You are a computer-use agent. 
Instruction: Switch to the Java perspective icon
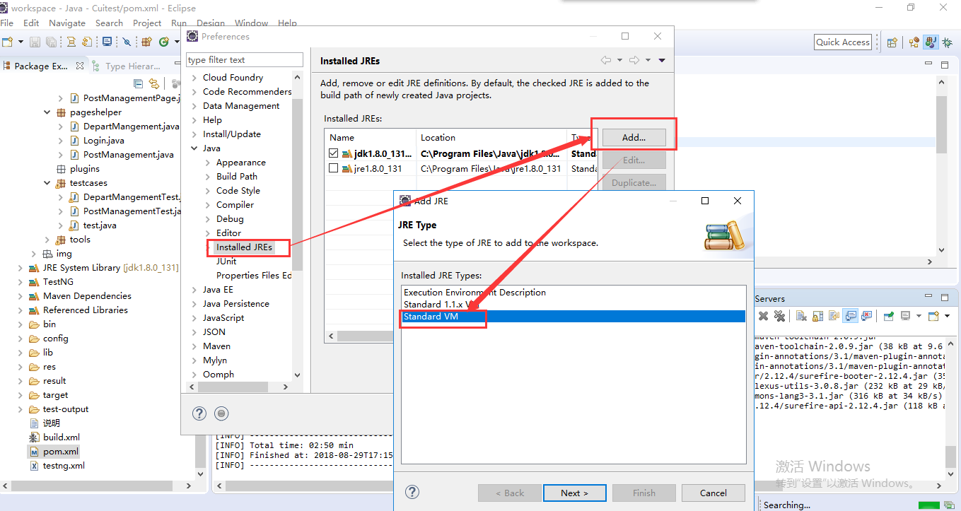(x=931, y=42)
